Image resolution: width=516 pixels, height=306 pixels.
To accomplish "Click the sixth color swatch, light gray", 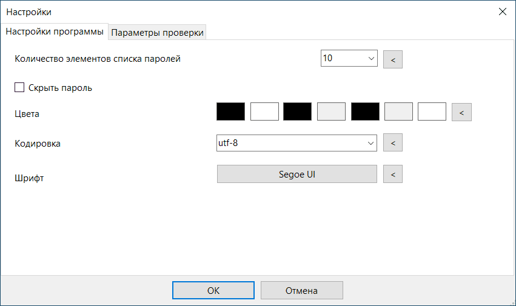I will coord(398,112).
